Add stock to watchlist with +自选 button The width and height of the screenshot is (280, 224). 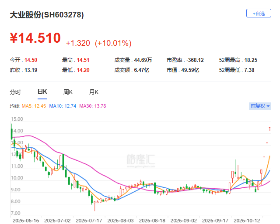point(259,13)
